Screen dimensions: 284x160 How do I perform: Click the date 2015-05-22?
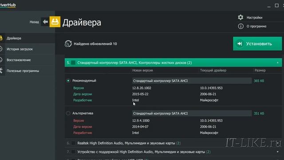coord(140,94)
